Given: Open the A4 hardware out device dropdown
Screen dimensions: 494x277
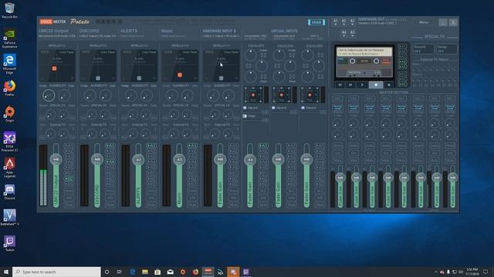Looking at the screenshot, I should point(343,33).
